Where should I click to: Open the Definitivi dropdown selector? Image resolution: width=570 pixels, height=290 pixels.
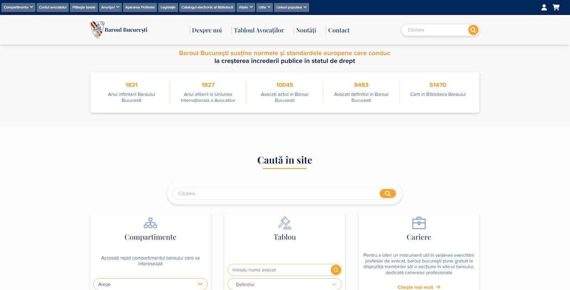284,284
